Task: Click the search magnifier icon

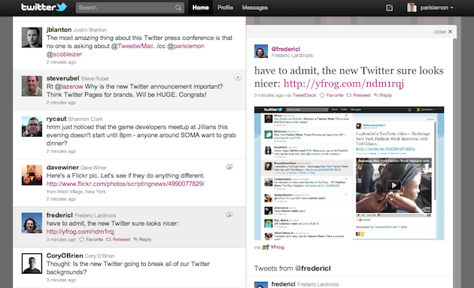Action: [x=178, y=8]
